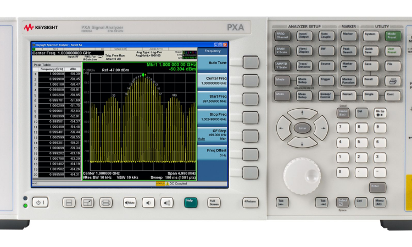
Task: Open the Marker Function key
Action: point(348,81)
